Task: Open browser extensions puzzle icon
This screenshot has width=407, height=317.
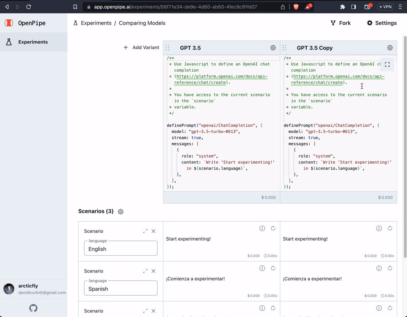Action: 342,7
